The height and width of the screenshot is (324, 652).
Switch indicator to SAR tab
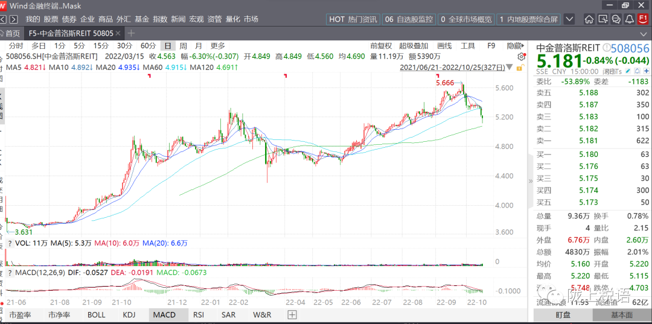[228, 315]
